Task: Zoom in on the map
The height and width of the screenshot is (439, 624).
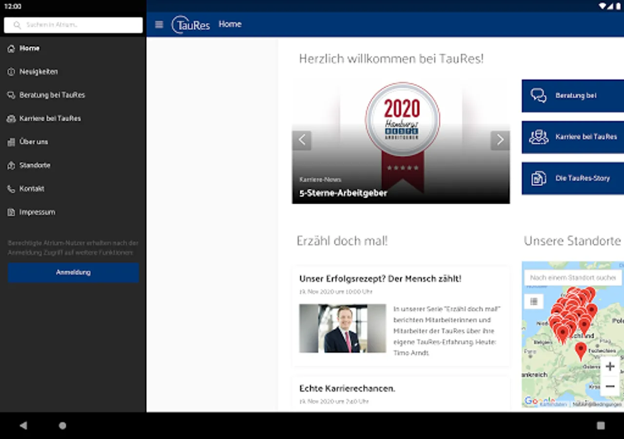Action: (x=610, y=366)
